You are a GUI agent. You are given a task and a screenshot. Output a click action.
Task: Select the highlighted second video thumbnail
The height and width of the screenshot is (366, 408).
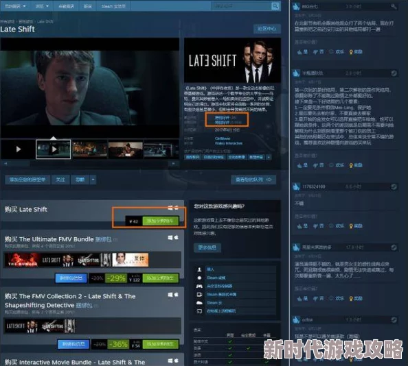[54, 149]
